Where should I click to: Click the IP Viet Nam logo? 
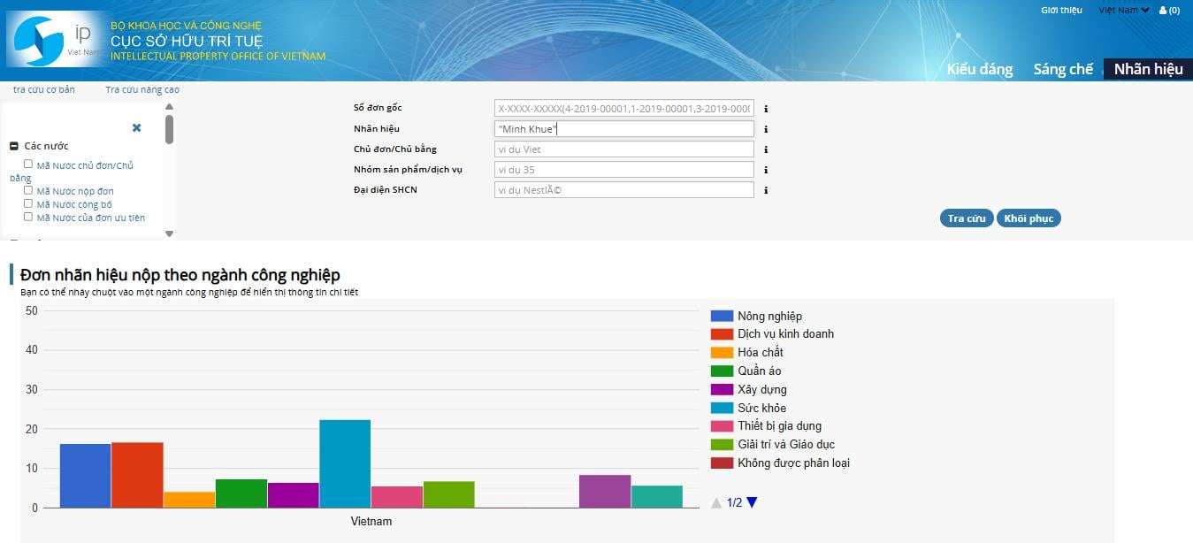click(x=53, y=40)
